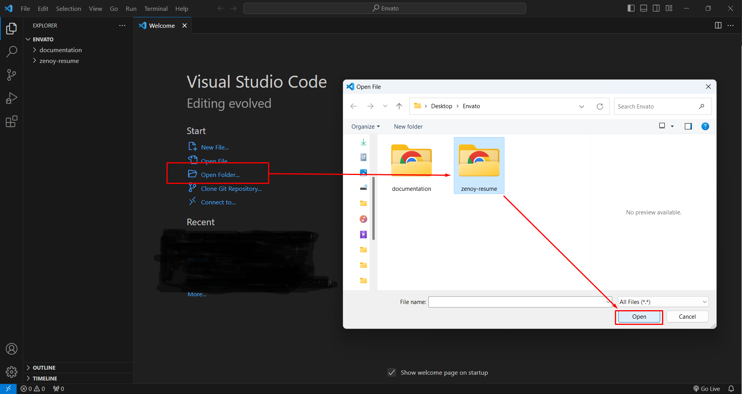
Task: Expand the TIMELINE section
Action: tap(78, 379)
